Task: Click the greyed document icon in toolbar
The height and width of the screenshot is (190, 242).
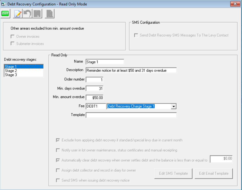Action: [x=50, y=14]
